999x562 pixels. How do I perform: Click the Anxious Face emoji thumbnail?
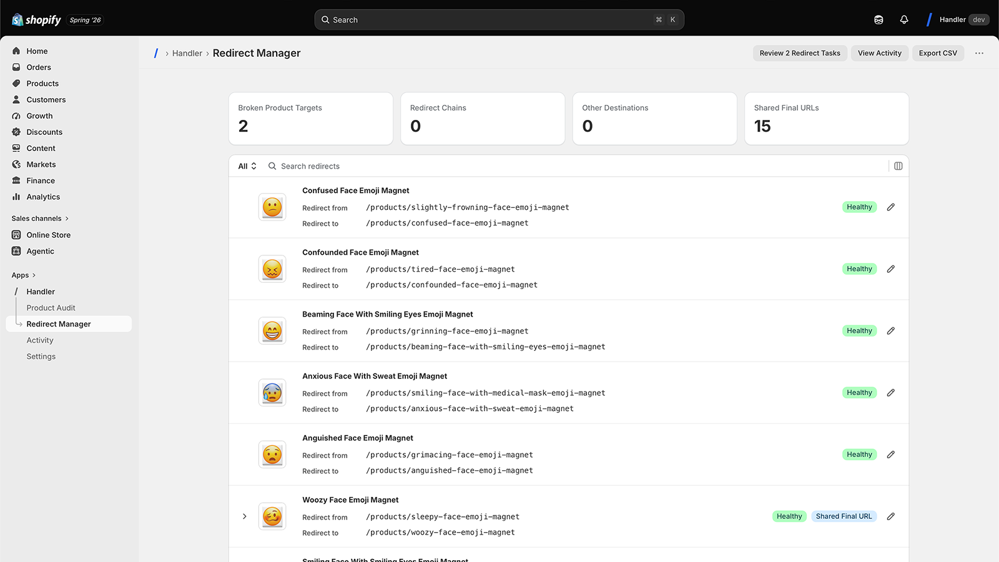pos(272,393)
